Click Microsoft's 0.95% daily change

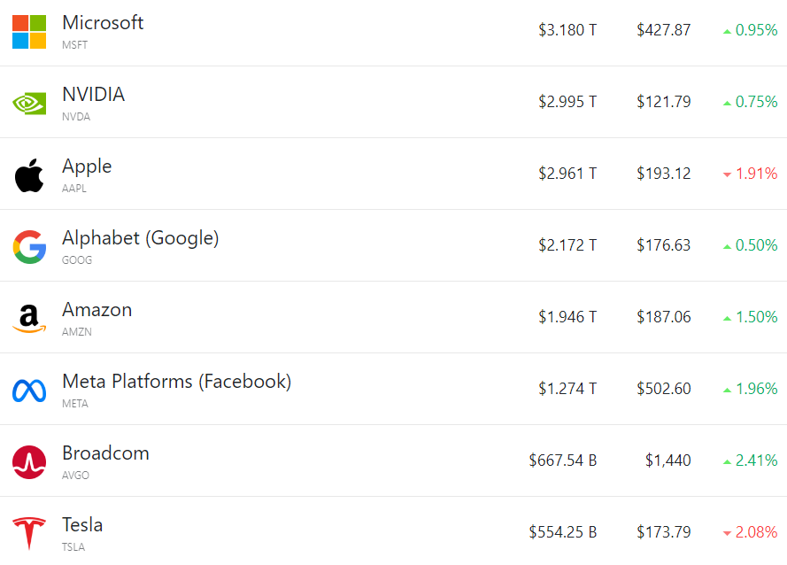[x=756, y=30]
